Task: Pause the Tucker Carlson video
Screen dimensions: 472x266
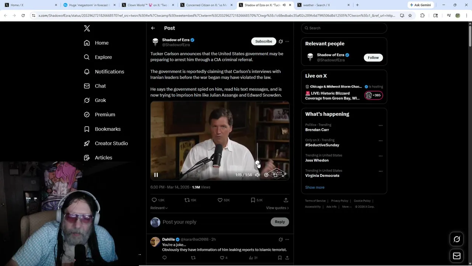Action: (156, 175)
